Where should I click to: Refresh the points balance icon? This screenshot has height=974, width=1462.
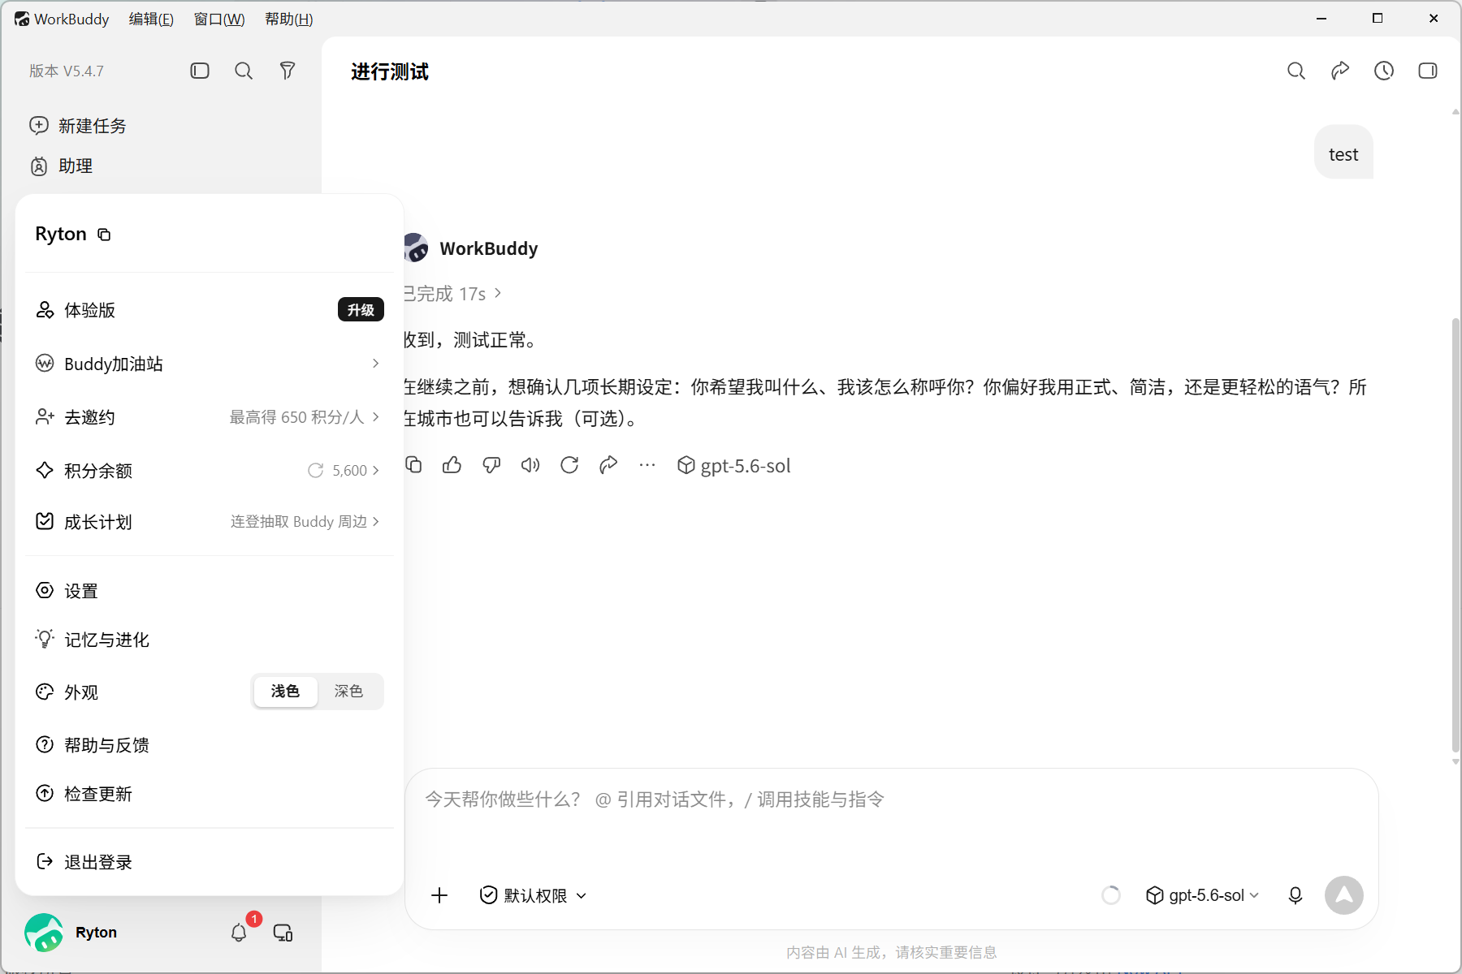315,471
